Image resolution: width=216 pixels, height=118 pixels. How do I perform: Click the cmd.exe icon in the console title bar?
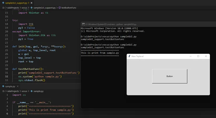83,24
